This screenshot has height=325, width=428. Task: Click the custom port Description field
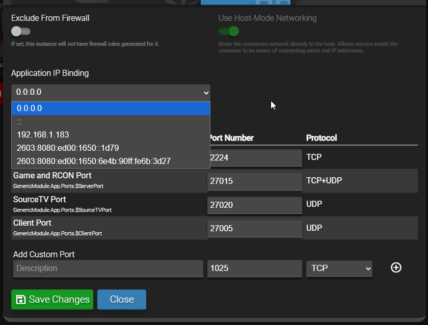click(x=108, y=268)
